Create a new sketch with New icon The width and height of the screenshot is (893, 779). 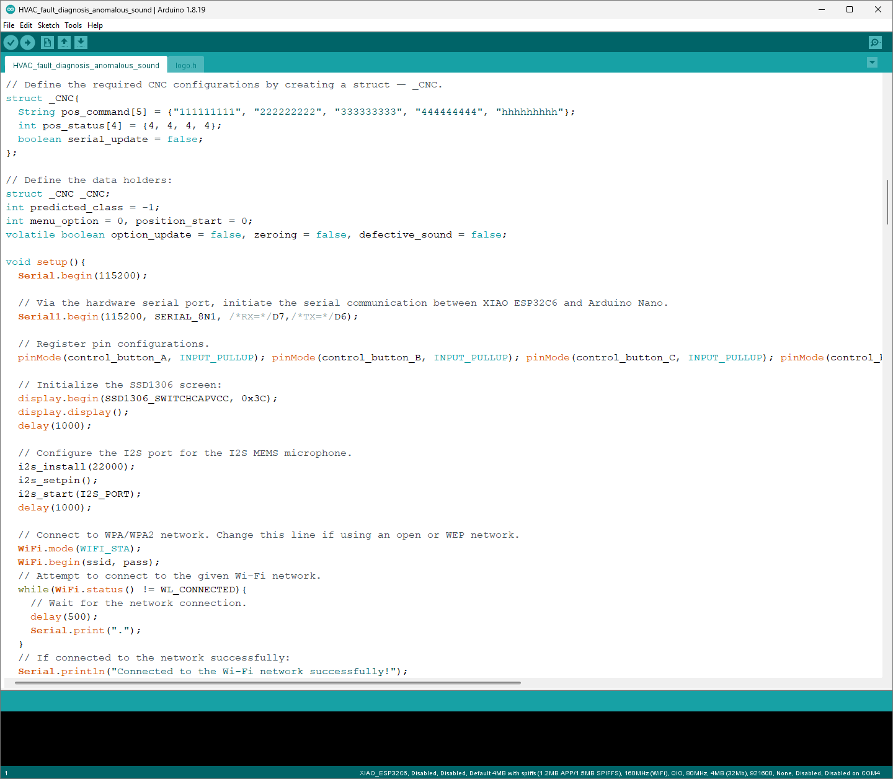(x=47, y=42)
